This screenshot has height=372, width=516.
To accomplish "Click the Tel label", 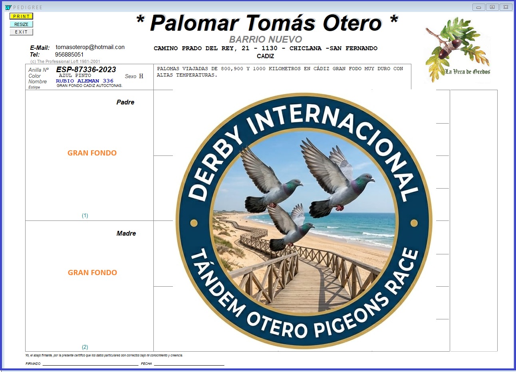I will tap(35, 55).
